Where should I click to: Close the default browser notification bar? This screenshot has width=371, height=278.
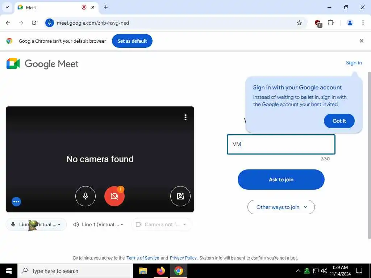click(362, 41)
